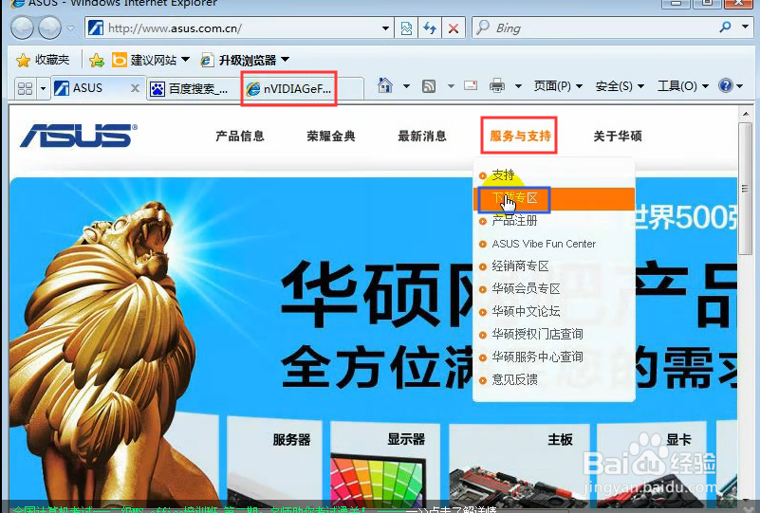760x513 pixels.
Task: Close the ASUS tab
Action: [x=136, y=88]
